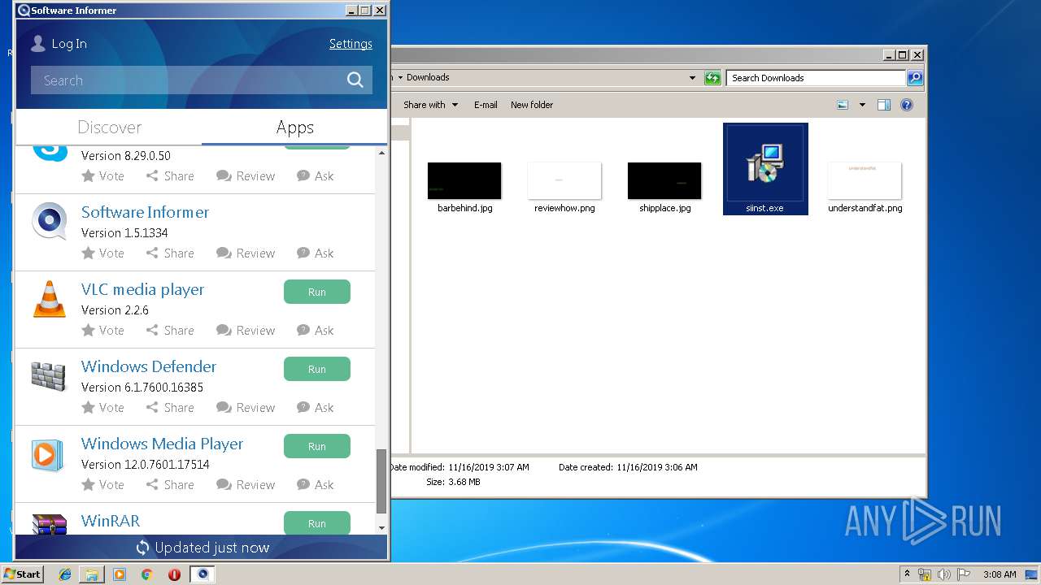
Task: Click Ask for the Skype version 8.29.0.50 entry
Action: click(x=316, y=176)
